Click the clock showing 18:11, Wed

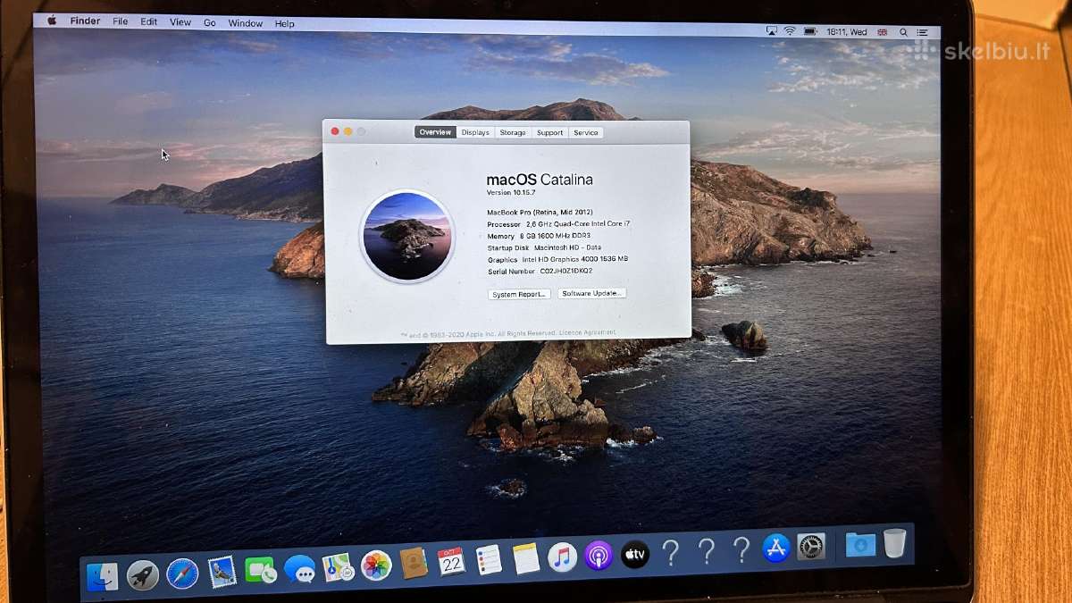pyautogui.click(x=847, y=32)
